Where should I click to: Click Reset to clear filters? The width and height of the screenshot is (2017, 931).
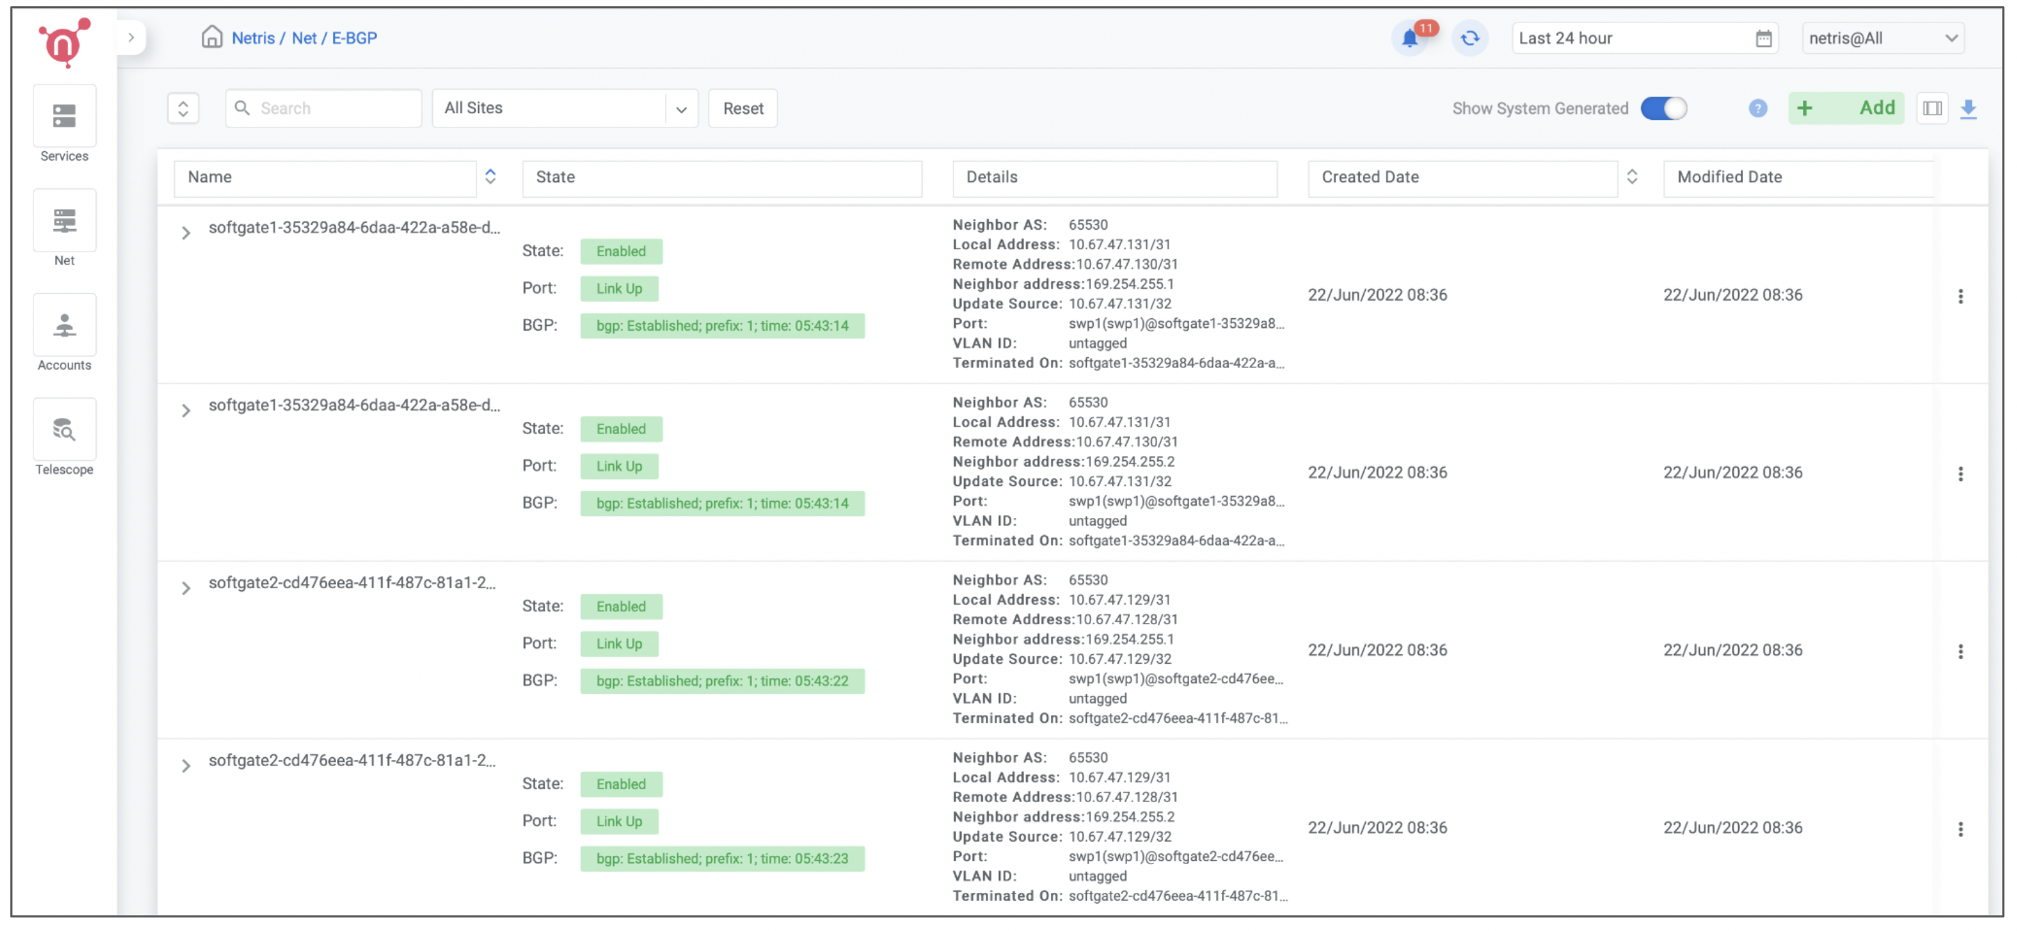pyautogui.click(x=741, y=108)
